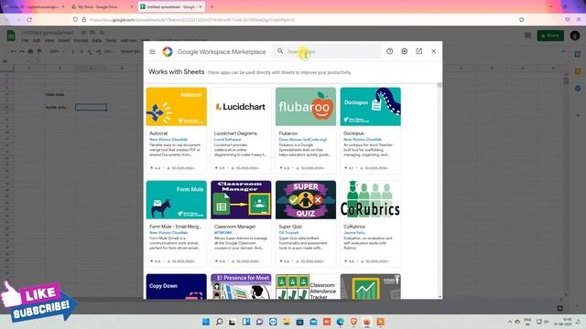Click the search magnifier icon in Marketplace
Screen dimensions: 586x329
click(x=280, y=51)
